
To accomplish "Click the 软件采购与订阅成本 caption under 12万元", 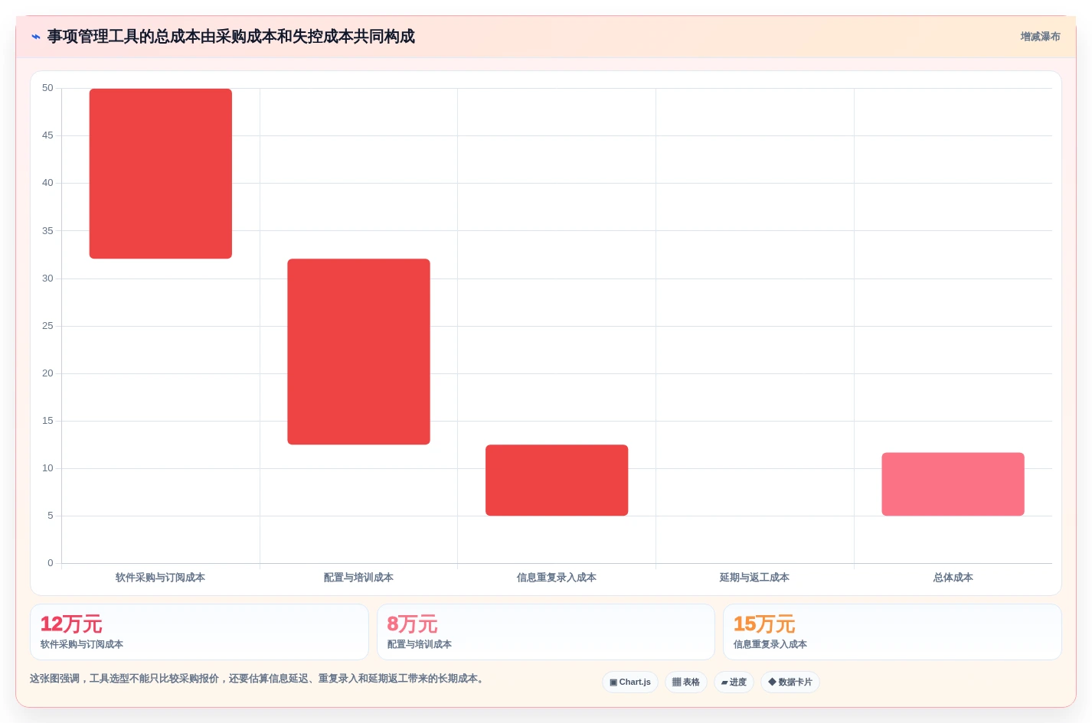I will point(82,644).
